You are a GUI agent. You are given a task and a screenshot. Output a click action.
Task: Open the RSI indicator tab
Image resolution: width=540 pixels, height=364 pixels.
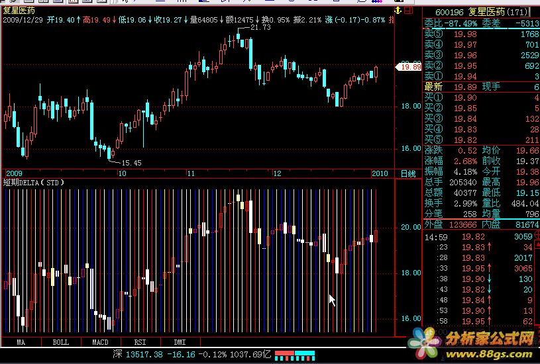140,342
